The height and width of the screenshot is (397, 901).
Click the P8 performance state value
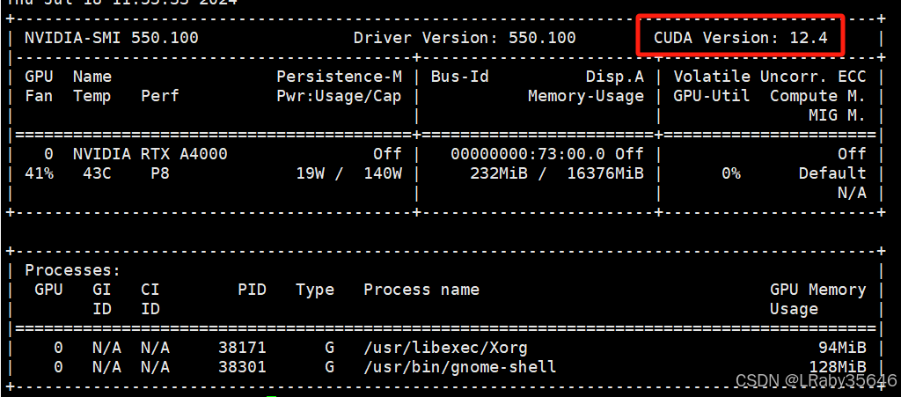[x=160, y=173]
